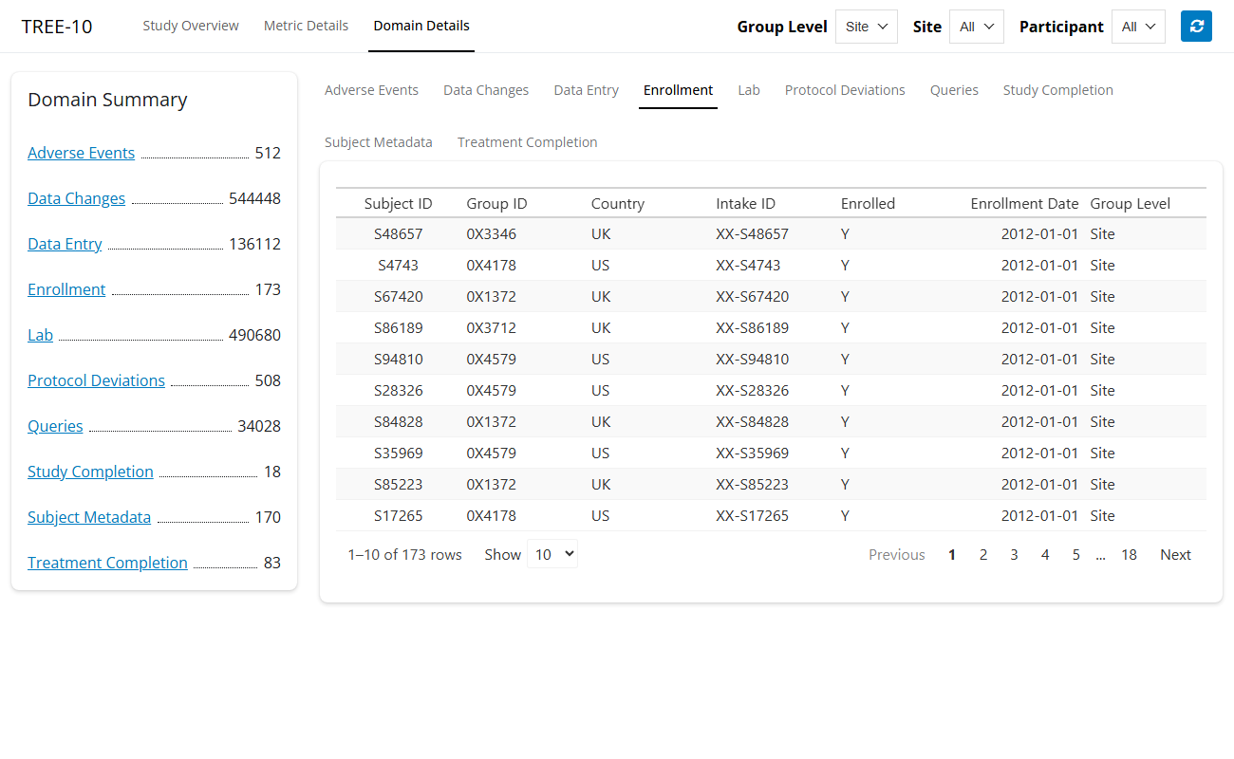
Task: Click subject ID S94810 cell
Action: pos(398,359)
